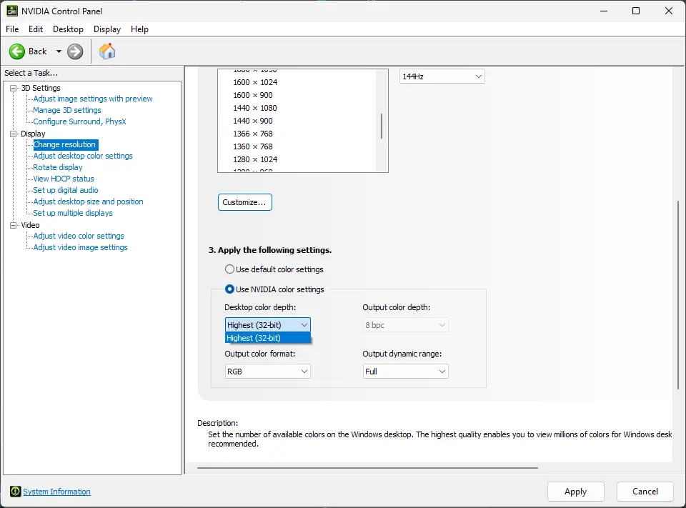Open the File menu
The image size is (686, 508).
coord(12,29)
